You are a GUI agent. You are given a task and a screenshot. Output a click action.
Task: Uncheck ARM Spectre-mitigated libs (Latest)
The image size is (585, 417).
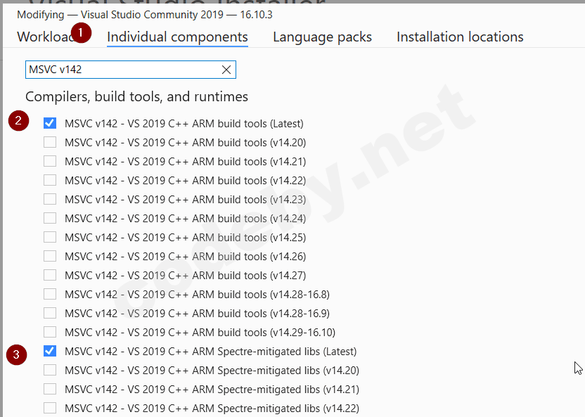tap(50, 351)
